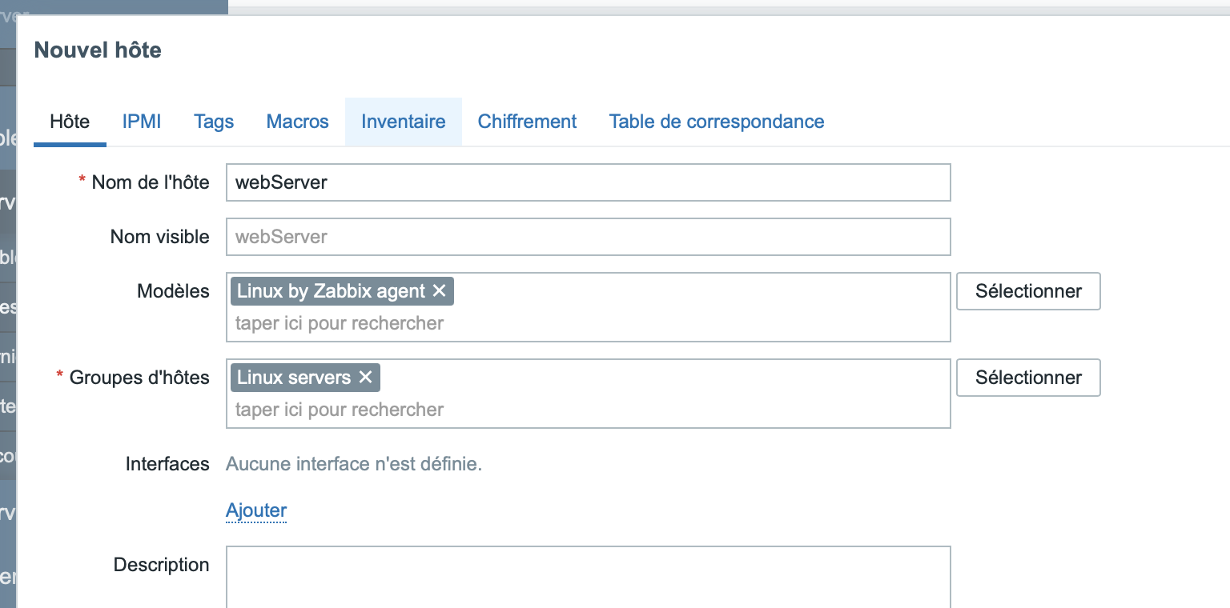Select the Linux by Zabbix agent chip
The width and height of the screenshot is (1230, 608).
331,291
